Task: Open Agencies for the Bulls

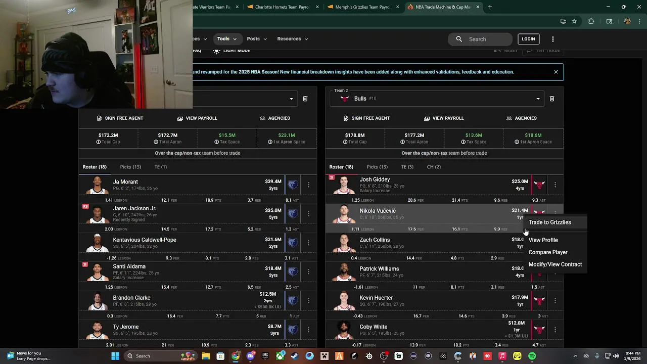Action: click(x=522, y=118)
